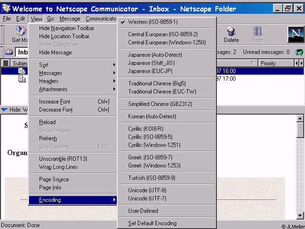The image size is (305, 229).
Task: Select Unscramble (ROT13)
Action: tap(73, 159)
